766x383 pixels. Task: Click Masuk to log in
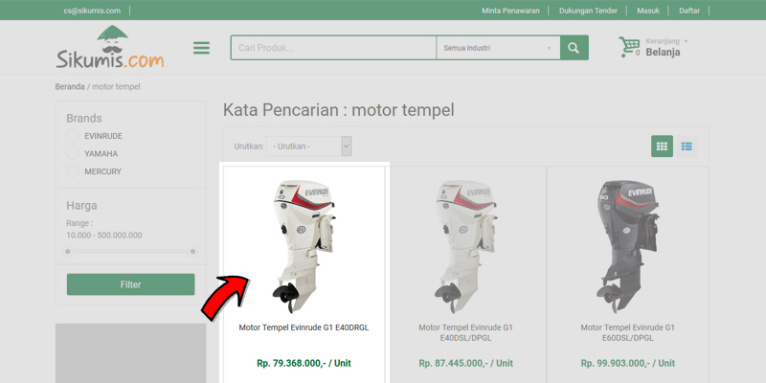coord(648,11)
